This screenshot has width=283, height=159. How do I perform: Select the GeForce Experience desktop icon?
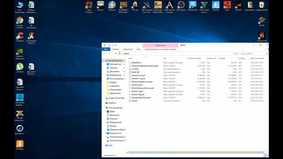tap(19, 53)
